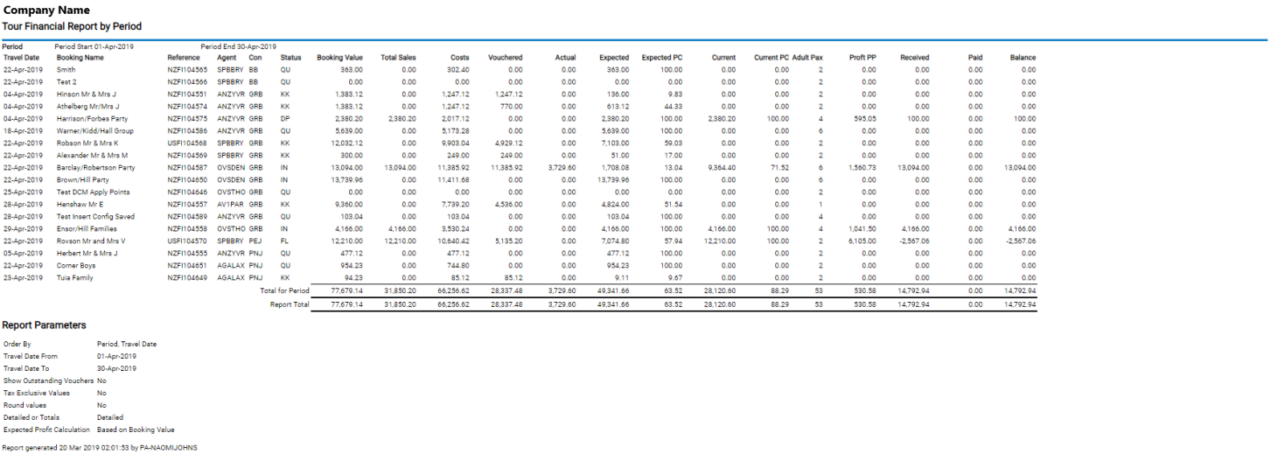The image size is (1271, 454).
Task: Open the Harrison/Forbes Party booking row
Action: coord(92,119)
